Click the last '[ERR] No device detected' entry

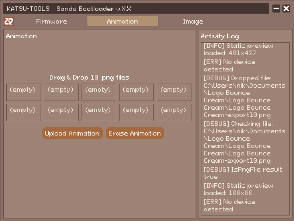[229, 206]
